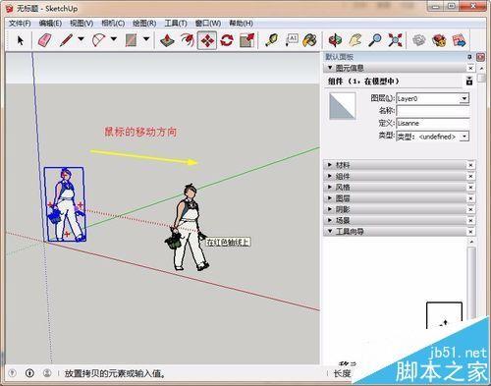Viewport: 491px width, 386px height.
Task: Open the 编辑(E) menu
Action: pos(50,24)
